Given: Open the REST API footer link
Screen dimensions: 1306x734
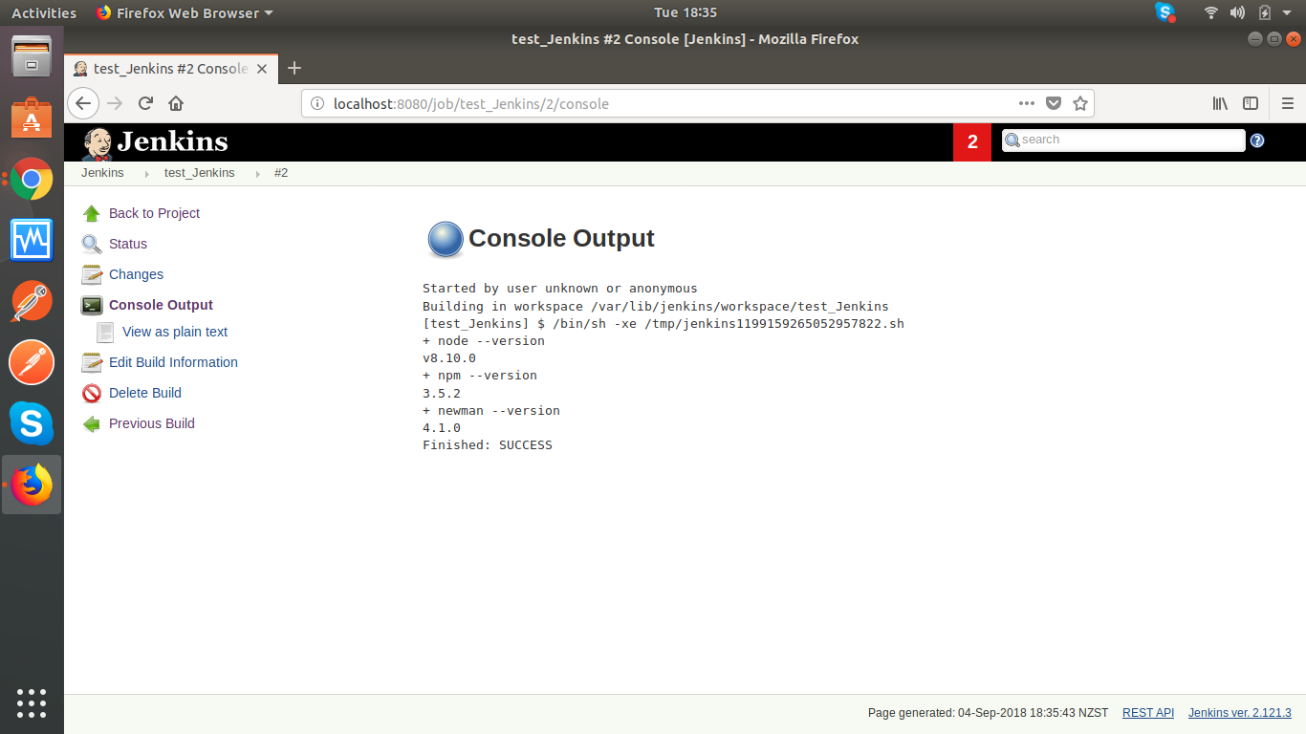Looking at the screenshot, I should click(x=1148, y=713).
